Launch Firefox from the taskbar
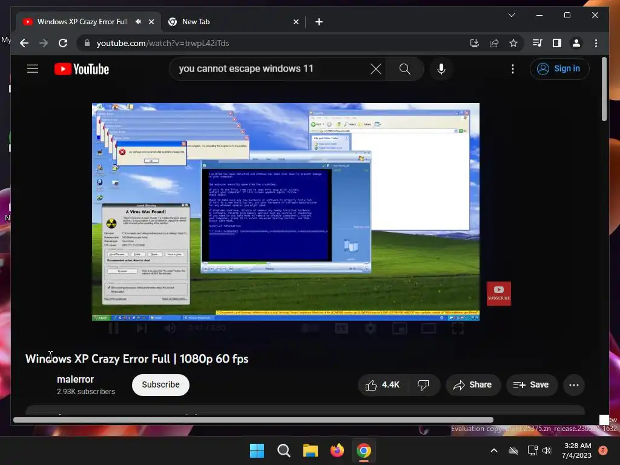This screenshot has height=465, width=620. [x=337, y=450]
